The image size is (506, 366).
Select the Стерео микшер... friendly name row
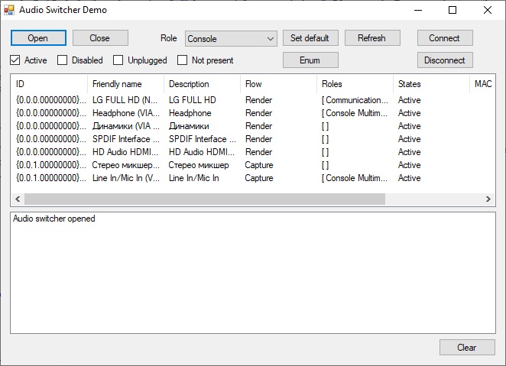click(253, 165)
